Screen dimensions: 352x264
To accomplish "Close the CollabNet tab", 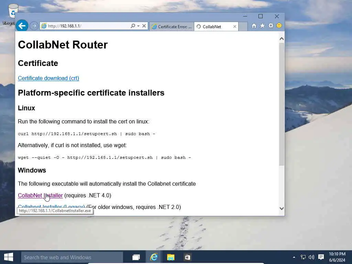I will point(234,26).
